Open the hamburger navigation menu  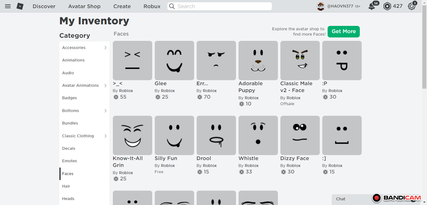pyautogui.click(x=8, y=6)
